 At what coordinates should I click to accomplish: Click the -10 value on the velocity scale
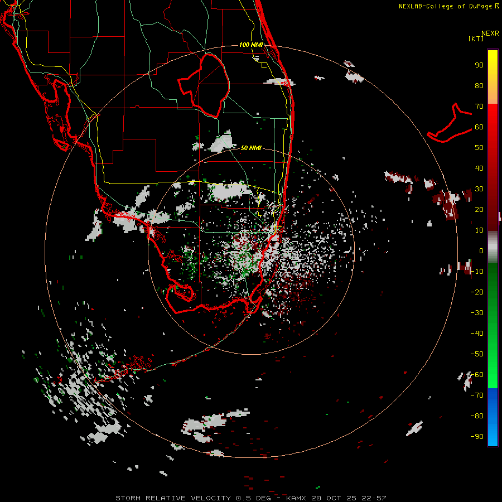tap(477, 272)
